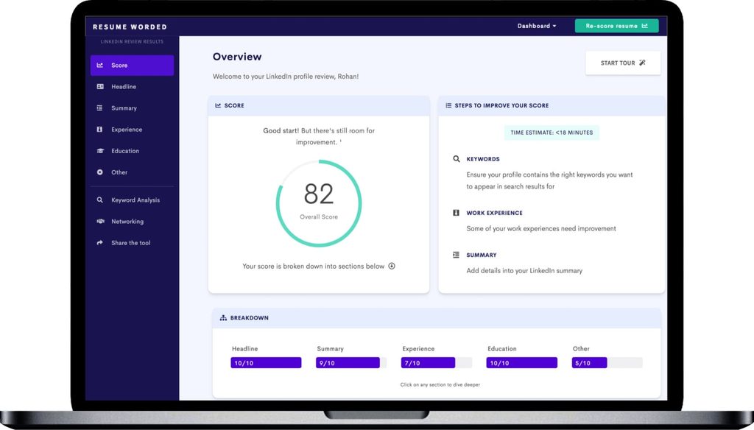Open the Score sidebar item
754x430 pixels.
(132, 66)
